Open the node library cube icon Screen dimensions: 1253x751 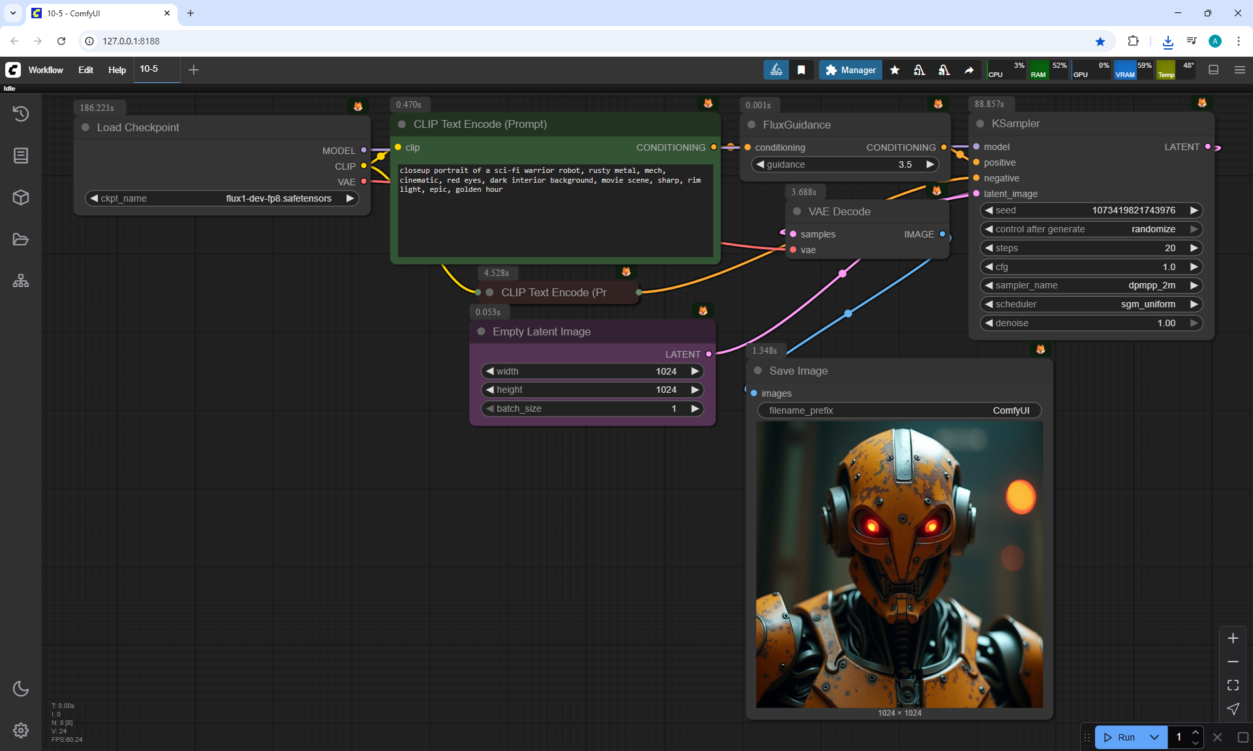click(21, 197)
